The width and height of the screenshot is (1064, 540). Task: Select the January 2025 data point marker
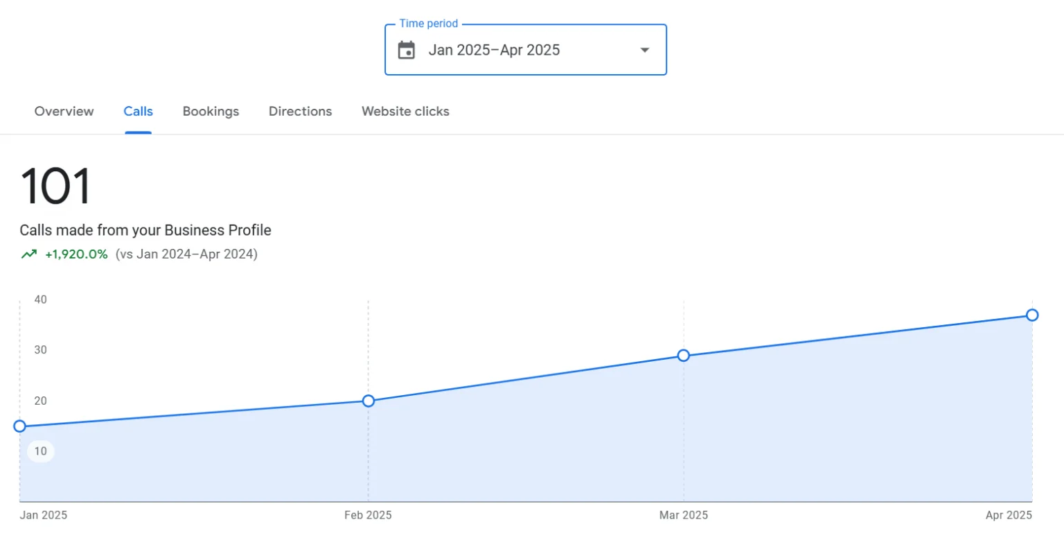click(19, 426)
